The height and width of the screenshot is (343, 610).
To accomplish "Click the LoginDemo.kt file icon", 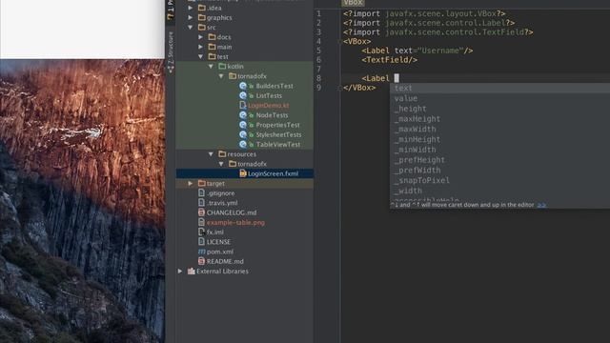I will (x=242, y=106).
